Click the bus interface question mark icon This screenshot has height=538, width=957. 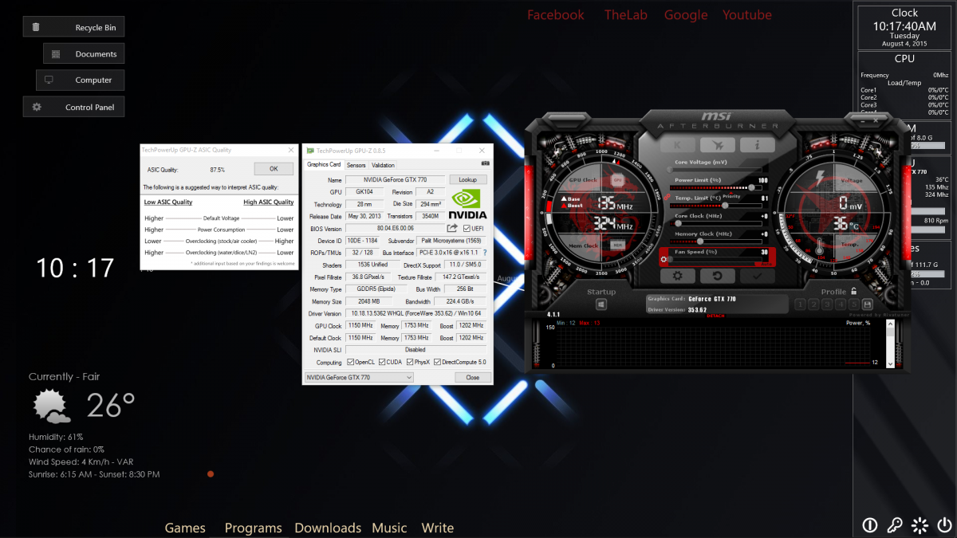[x=484, y=252]
